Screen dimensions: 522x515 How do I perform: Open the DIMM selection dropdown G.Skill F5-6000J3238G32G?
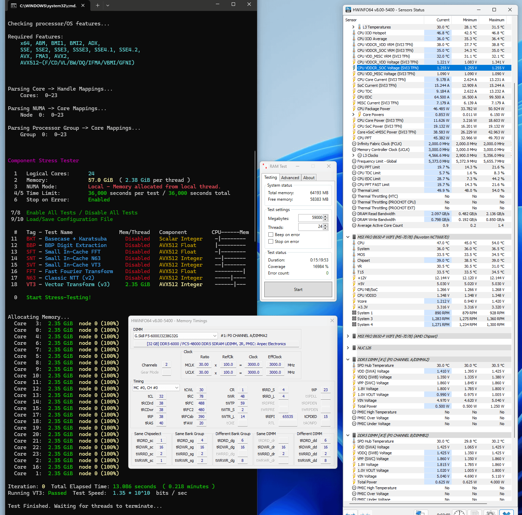[x=175, y=336]
